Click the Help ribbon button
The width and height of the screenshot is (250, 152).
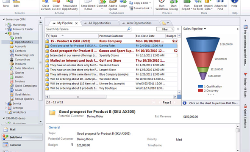[x=234, y=4]
